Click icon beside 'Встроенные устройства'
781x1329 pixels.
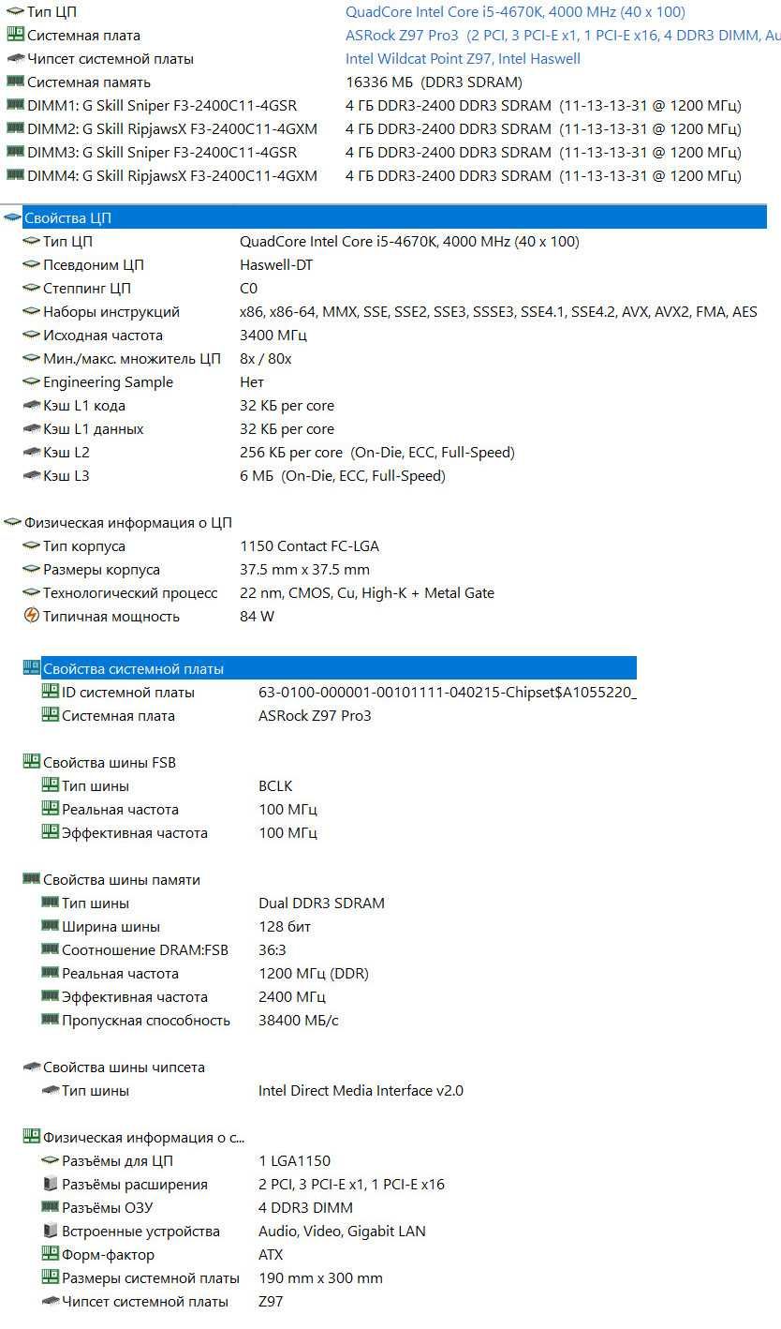click(51, 1231)
